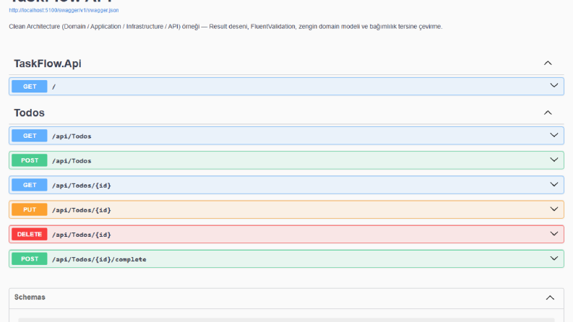Click /api/Todos/{id} path in the GET row
573x322 pixels.
(x=82, y=186)
